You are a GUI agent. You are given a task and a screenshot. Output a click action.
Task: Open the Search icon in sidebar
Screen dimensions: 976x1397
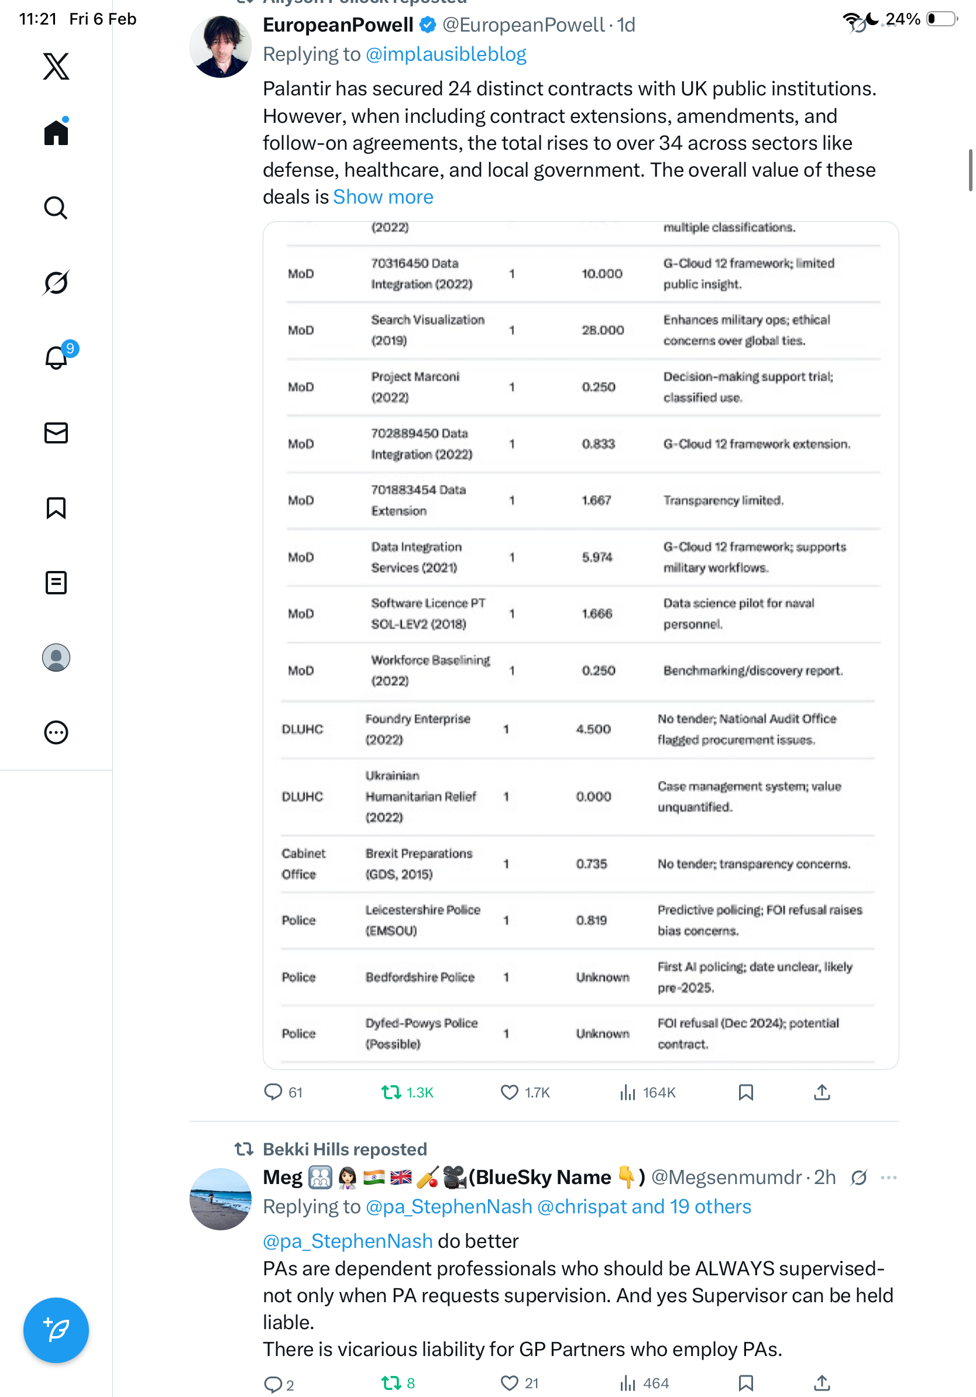click(56, 208)
